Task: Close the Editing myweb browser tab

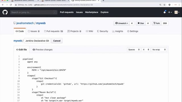Action: click(x=99, y=1)
